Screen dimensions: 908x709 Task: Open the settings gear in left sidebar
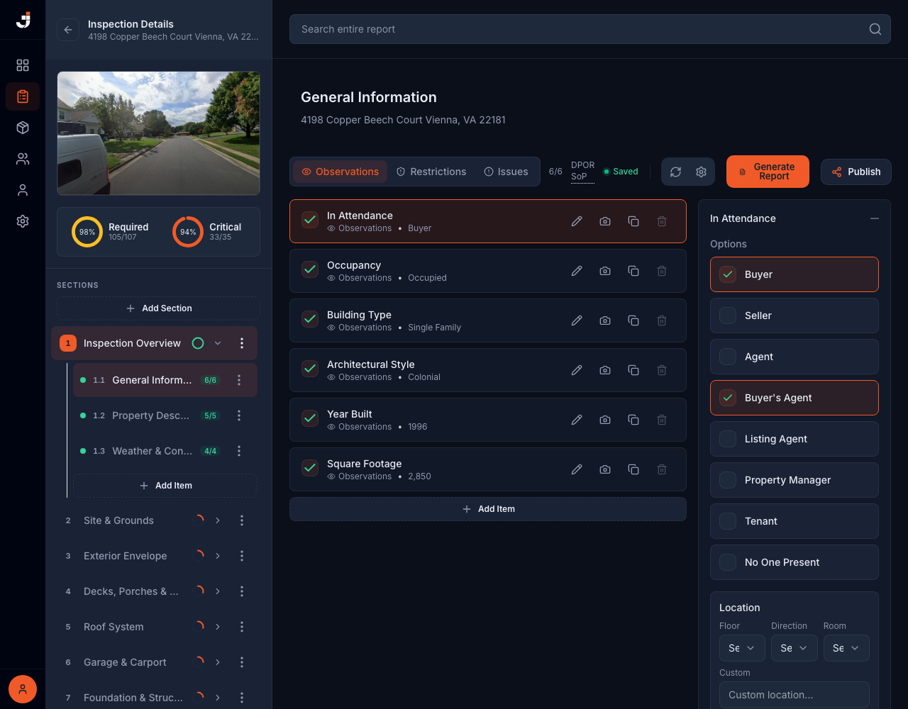(23, 221)
